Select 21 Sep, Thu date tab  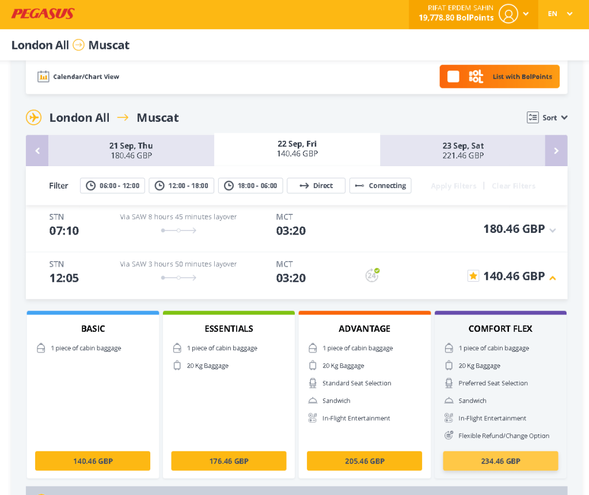tap(131, 151)
